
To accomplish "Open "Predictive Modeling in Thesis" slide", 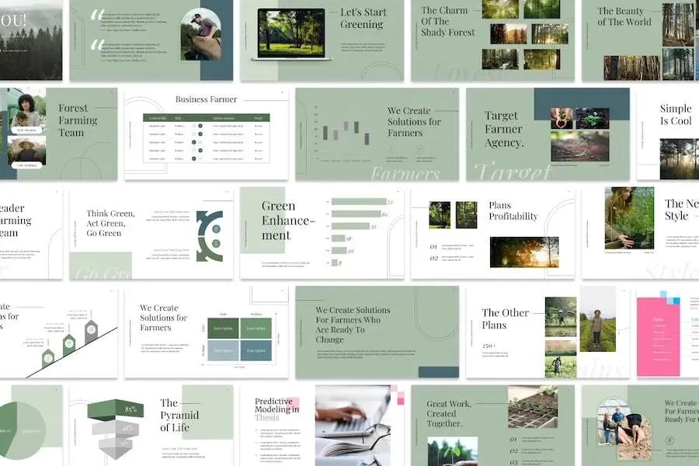I will pyautogui.click(x=322, y=426).
